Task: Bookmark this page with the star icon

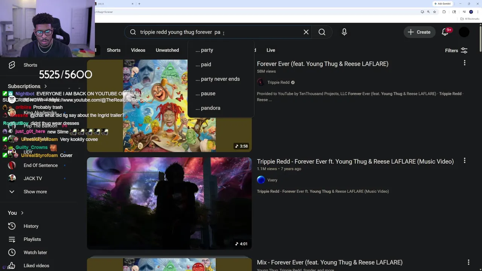Action: (x=435, y=12)
